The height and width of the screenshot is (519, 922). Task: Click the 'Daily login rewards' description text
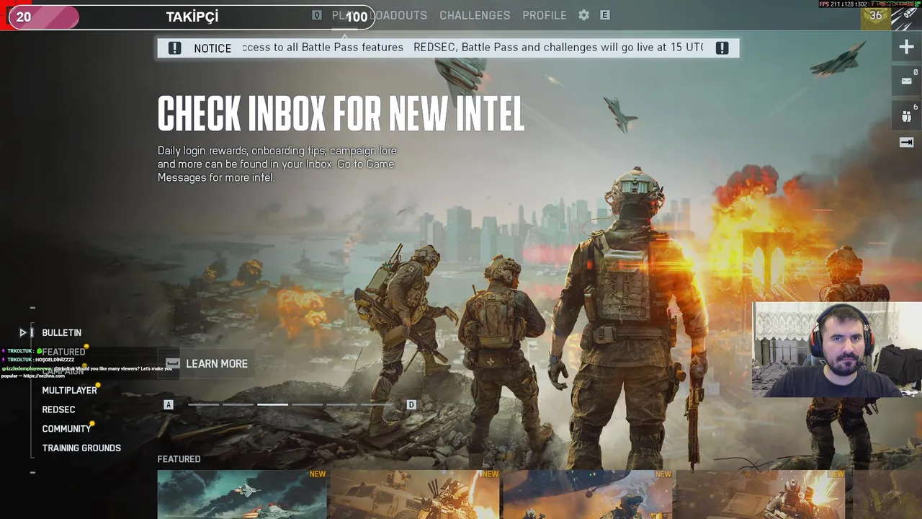click(x=277, y=164)
